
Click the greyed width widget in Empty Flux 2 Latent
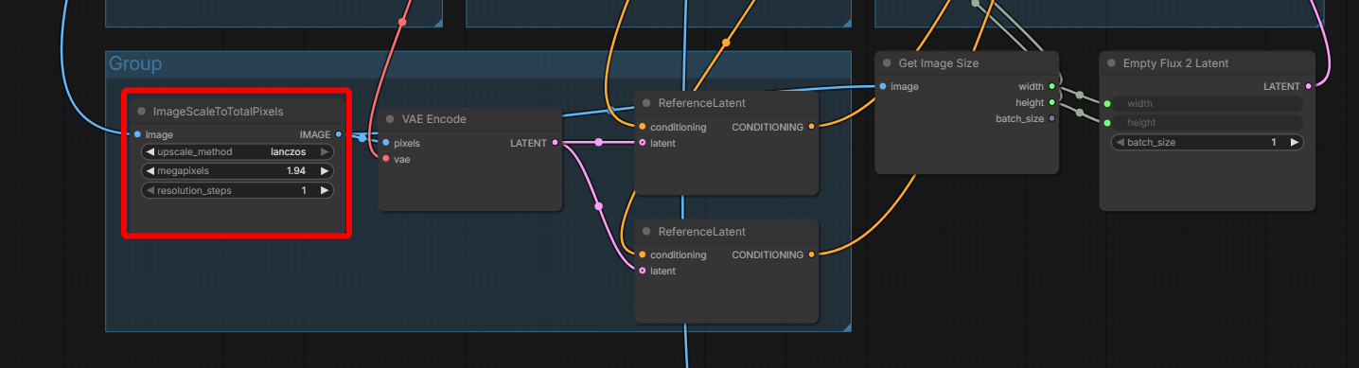[x=1207, y=104]
